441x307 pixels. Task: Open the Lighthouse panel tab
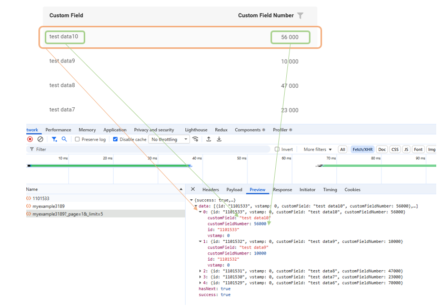click(x=196, y=130)
